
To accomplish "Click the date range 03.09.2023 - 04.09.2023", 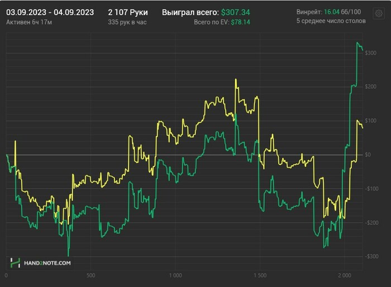I will tap(50, 12).
